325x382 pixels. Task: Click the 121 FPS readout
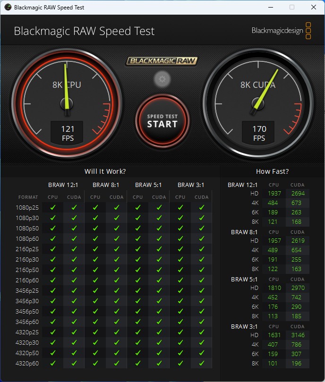click(x=67, y=133)
